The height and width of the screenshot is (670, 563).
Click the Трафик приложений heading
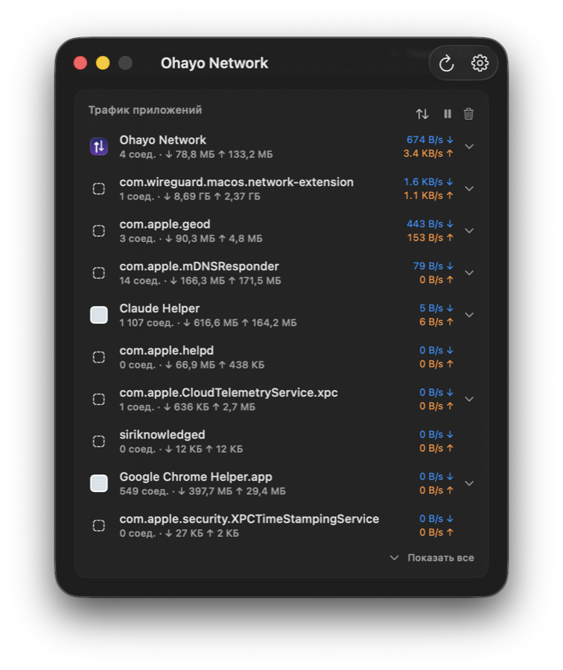145,110
